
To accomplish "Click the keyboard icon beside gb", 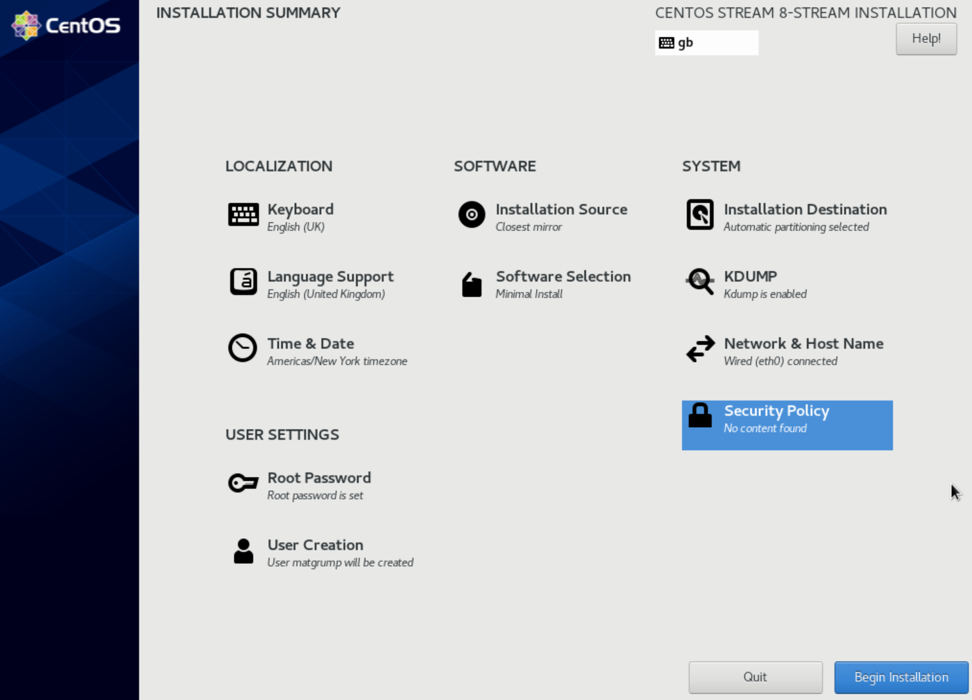I will coord(666,43).
